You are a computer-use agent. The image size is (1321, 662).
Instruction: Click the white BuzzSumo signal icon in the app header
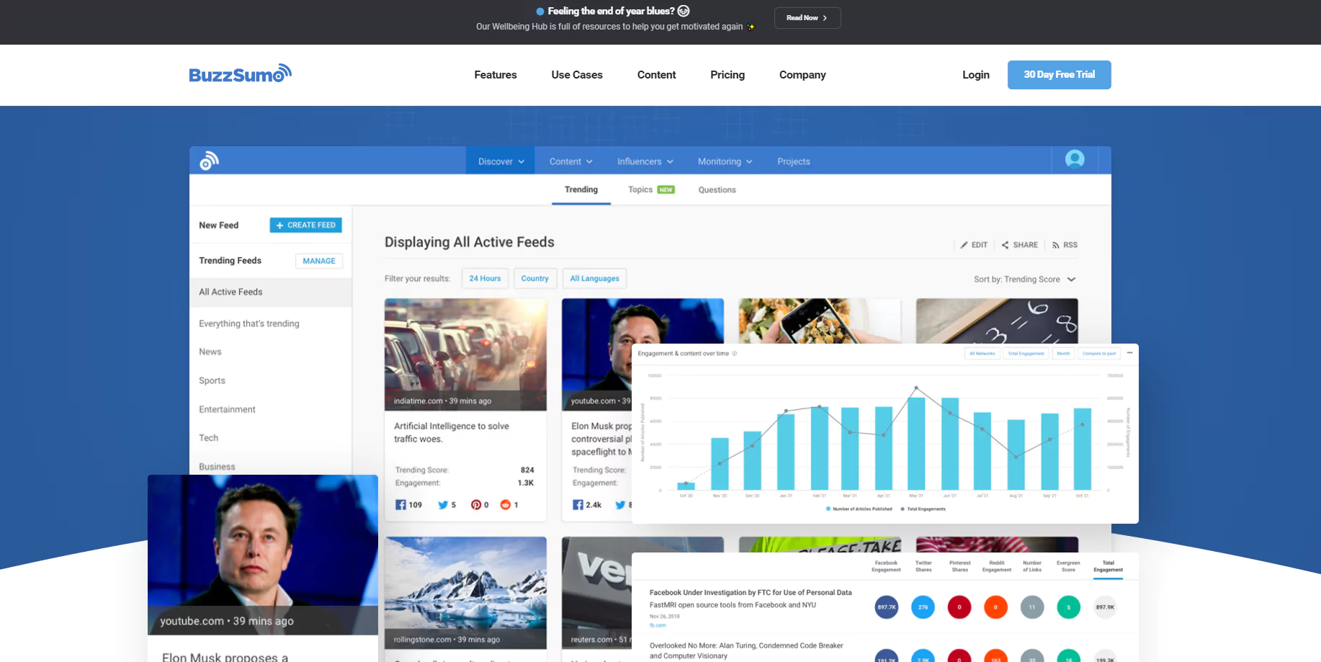coord(209,161)
